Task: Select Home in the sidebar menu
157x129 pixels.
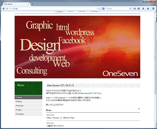Action: tap(28, 97)
